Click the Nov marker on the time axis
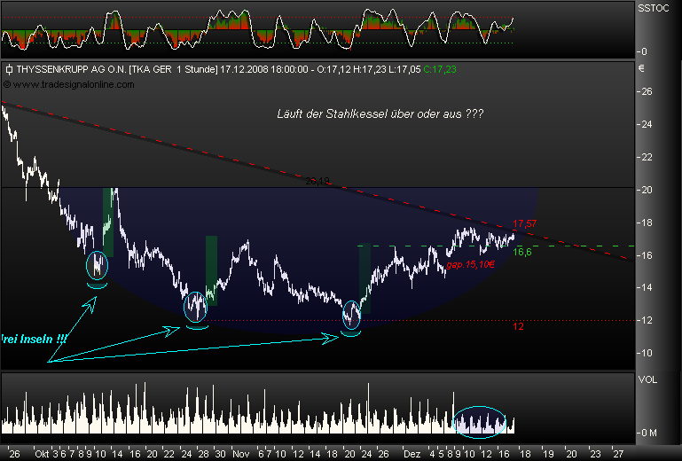Viewport: 682px width, 461px height. tap(241, 454)
